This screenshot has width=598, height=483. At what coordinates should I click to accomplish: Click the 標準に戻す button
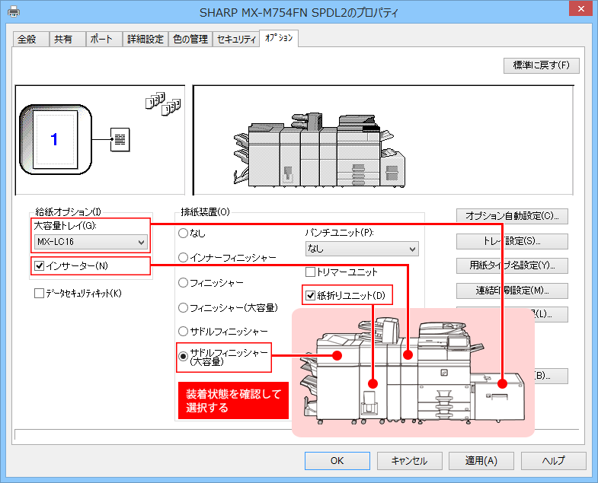point(541,65)
